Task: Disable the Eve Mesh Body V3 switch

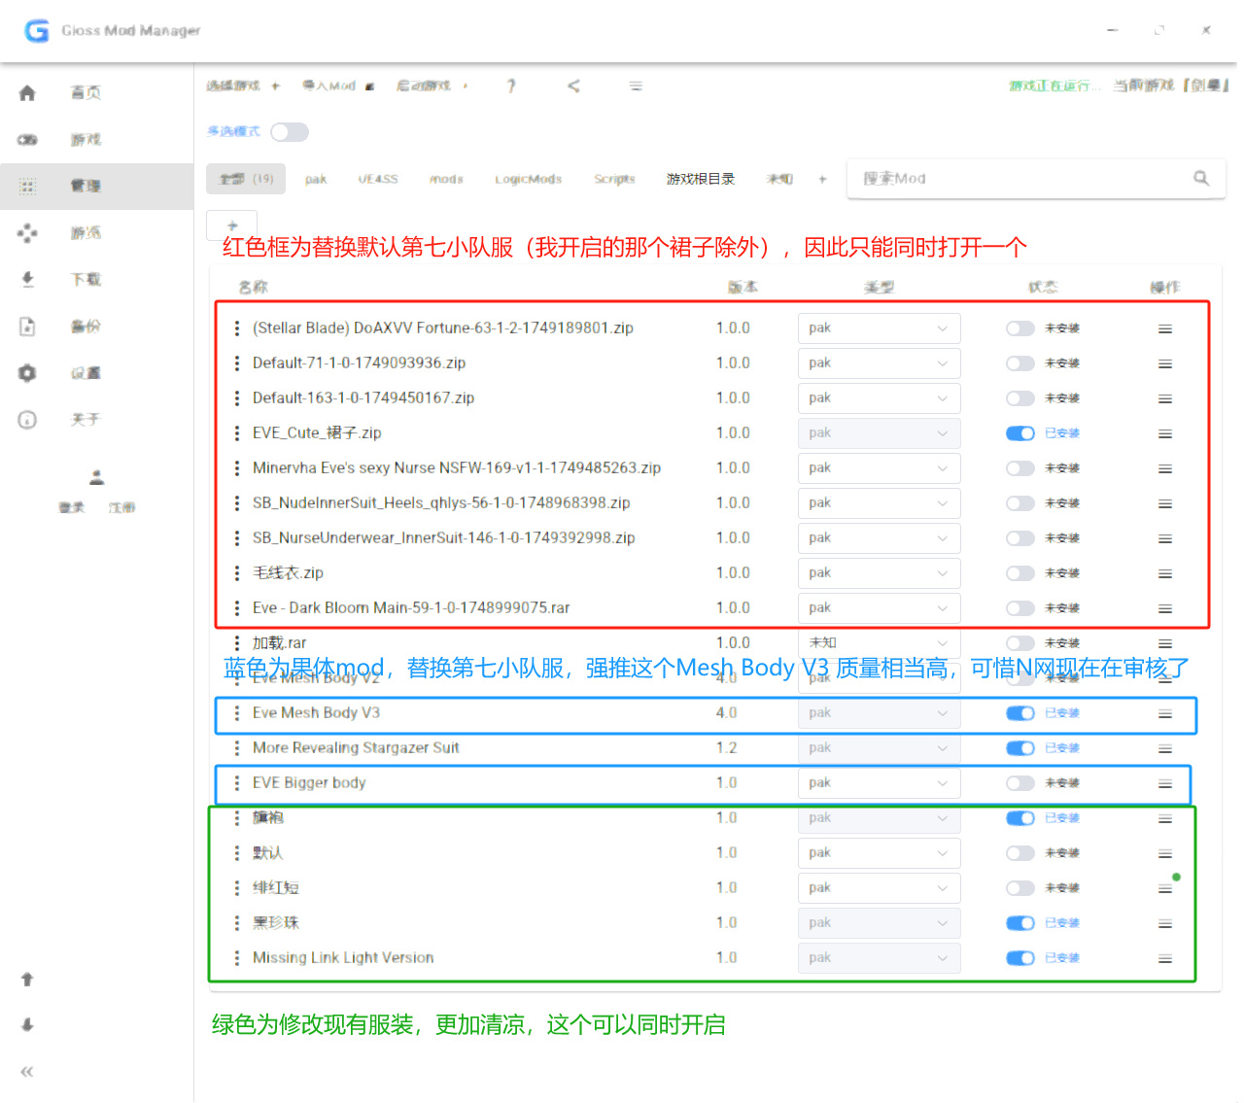Action: pyautogui.click(x=1019, y=713)
